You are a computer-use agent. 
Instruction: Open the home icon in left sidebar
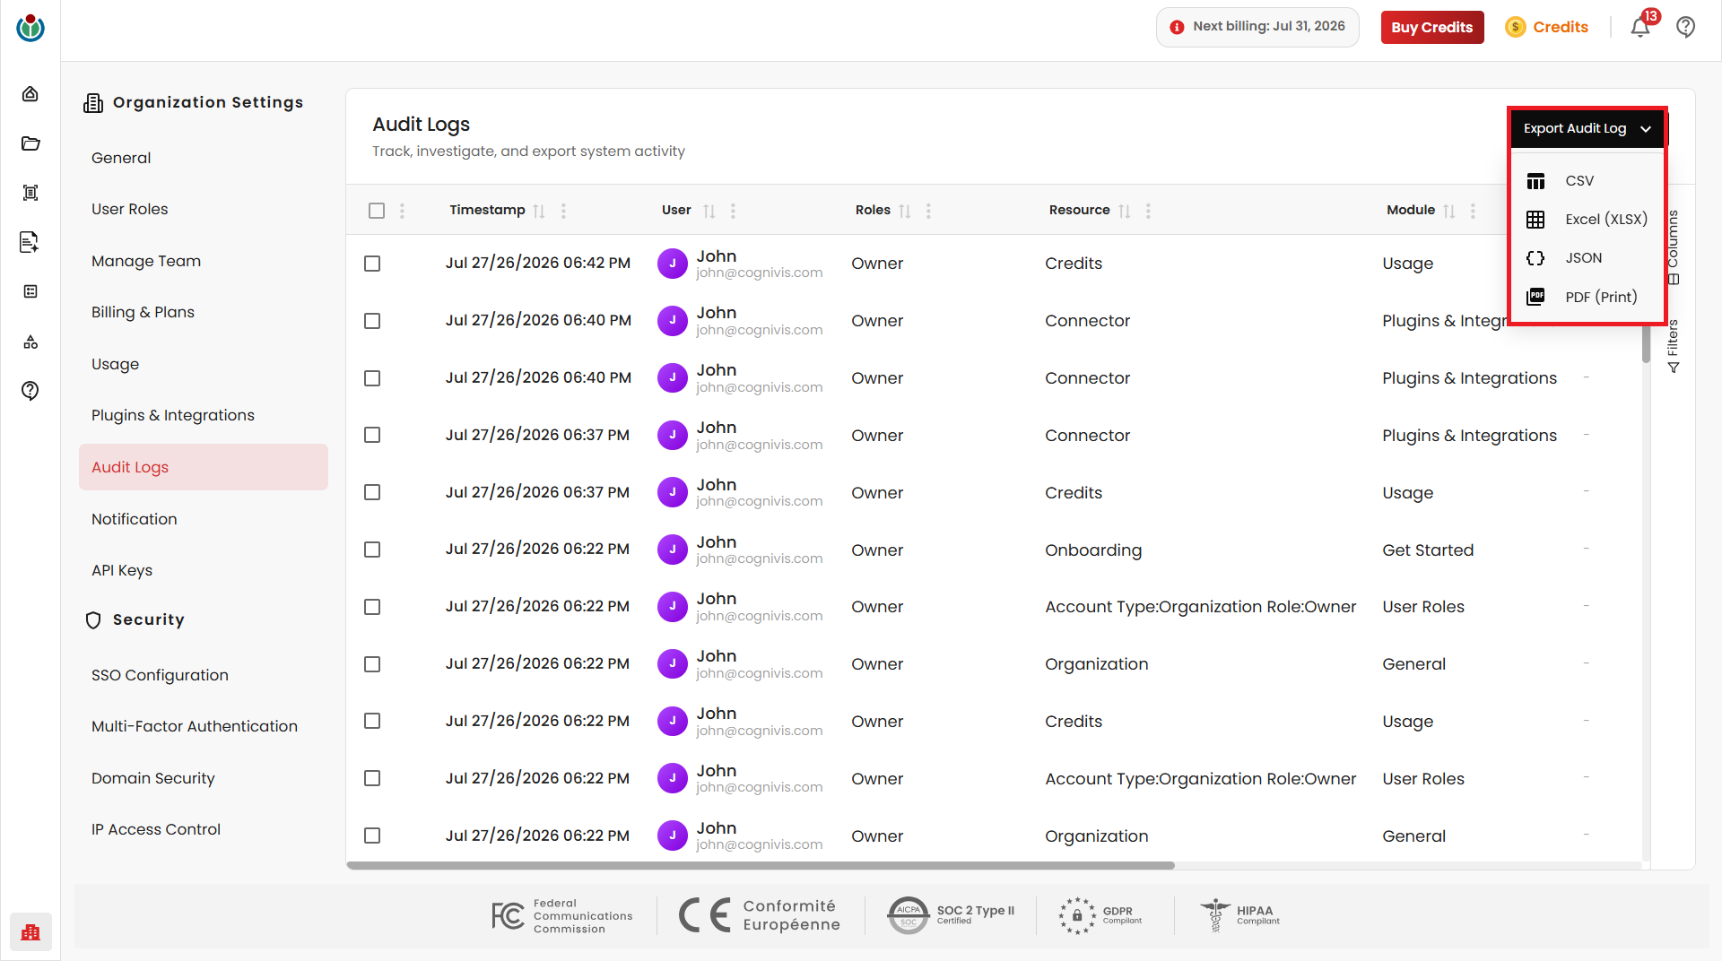30,94
